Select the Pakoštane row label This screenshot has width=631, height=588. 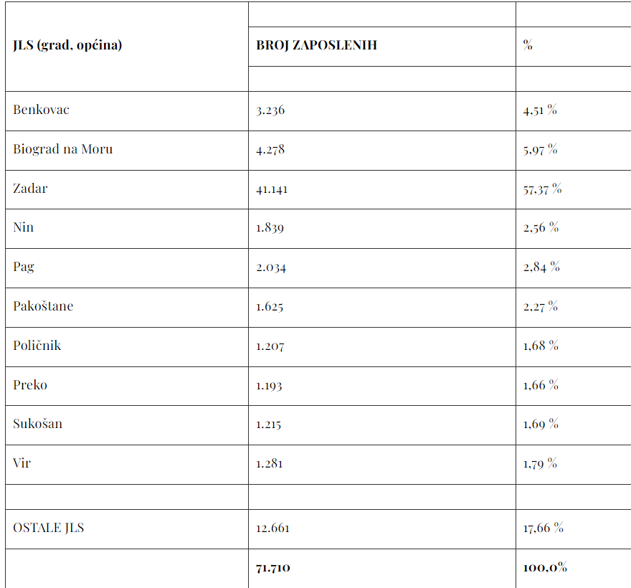(x=43, y=306)
